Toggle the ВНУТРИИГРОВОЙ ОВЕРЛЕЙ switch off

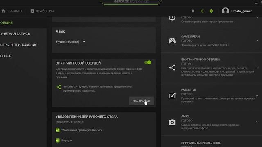[x=147, y=62]
